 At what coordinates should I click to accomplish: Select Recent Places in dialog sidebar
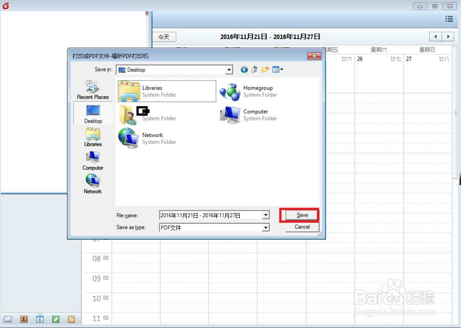tap(93, 89)
